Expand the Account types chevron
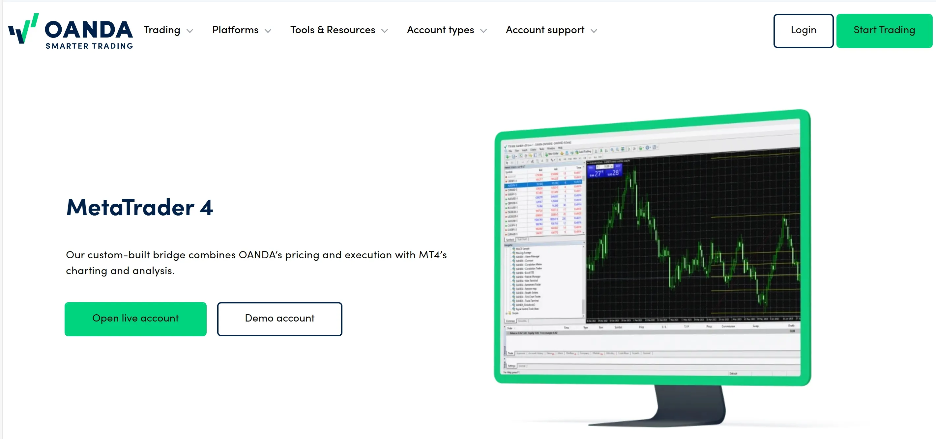 [483, 31]
